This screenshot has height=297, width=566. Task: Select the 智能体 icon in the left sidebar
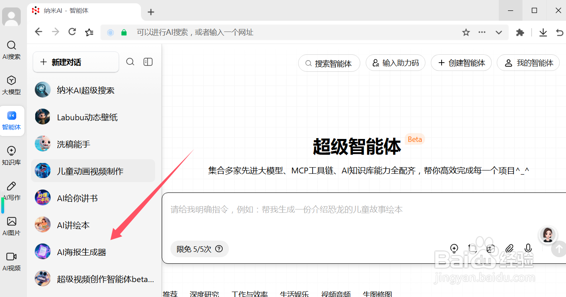coord(12,121)
